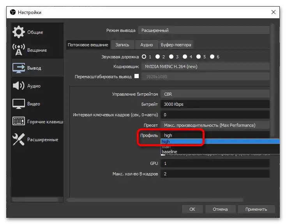Open the Горячие клавиши keyboard icon
Viewport: 286px width, 224px height.
(x=19, y=121)
